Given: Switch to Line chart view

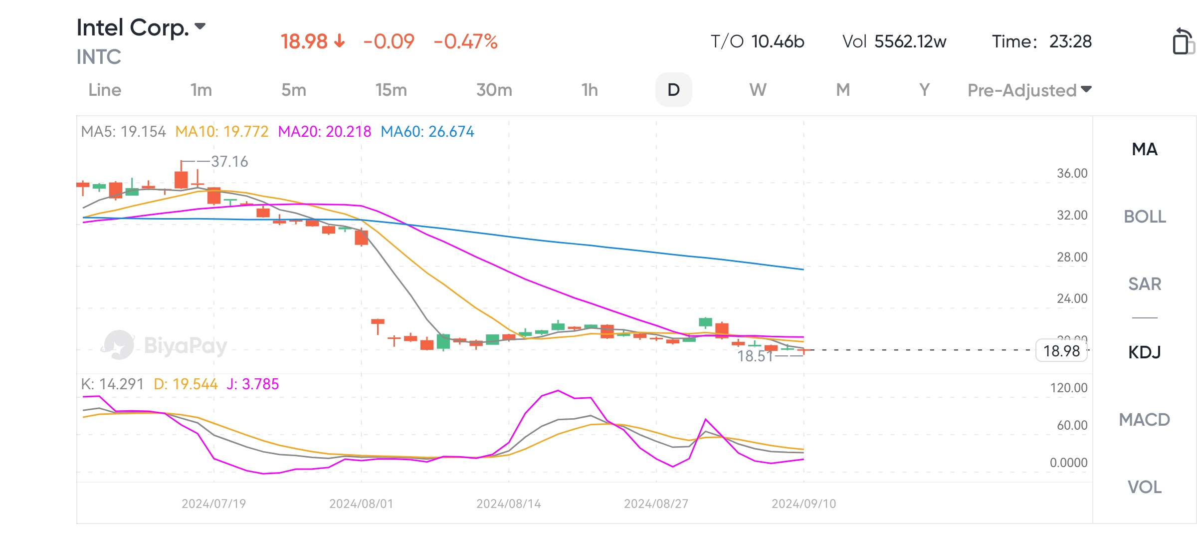Looking at the screenshot, I should [105, 90].
